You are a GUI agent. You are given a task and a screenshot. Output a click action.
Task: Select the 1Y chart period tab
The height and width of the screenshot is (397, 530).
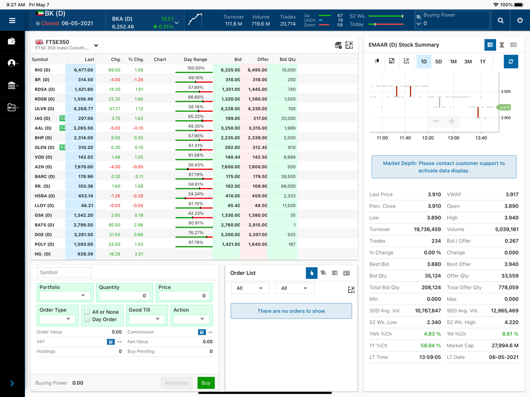point(483,61)
